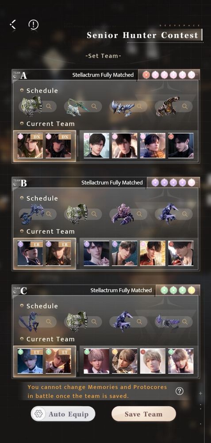Tap Team C's green Stellactrum indicators
This screenshot has width=211, height=443.
coord(178,290)
